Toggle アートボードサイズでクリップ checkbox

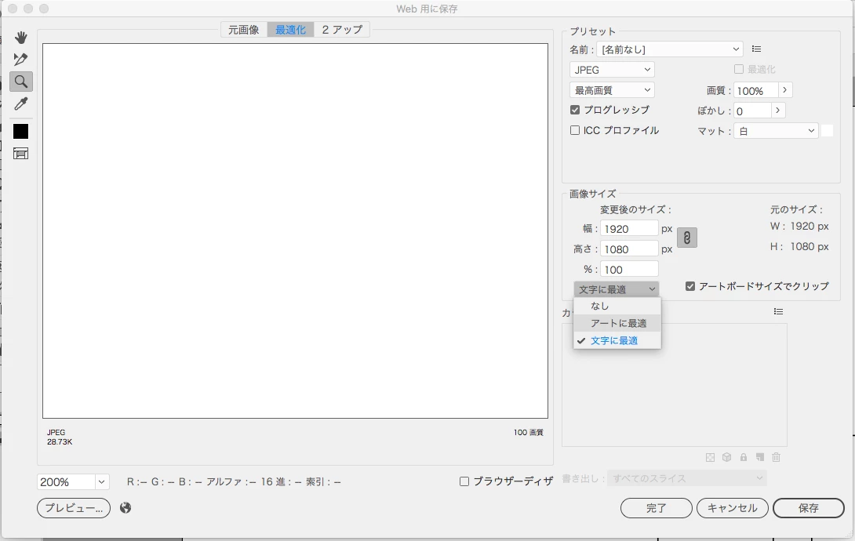pyautogui.click(x=690, y=286)
